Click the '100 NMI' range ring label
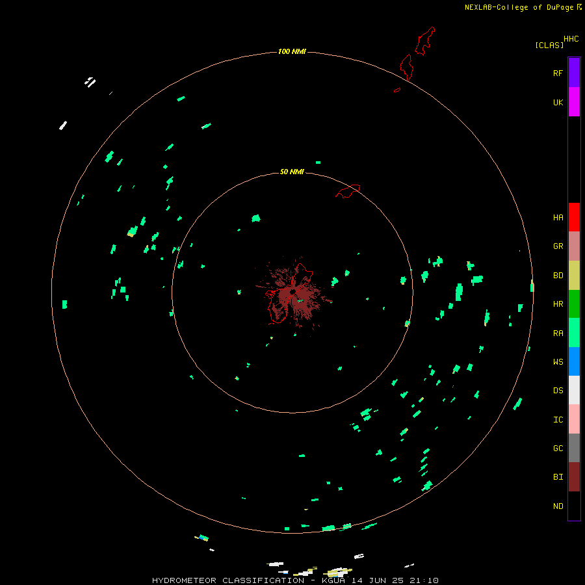The image size is (585, 585). click(x=292, y=51)
